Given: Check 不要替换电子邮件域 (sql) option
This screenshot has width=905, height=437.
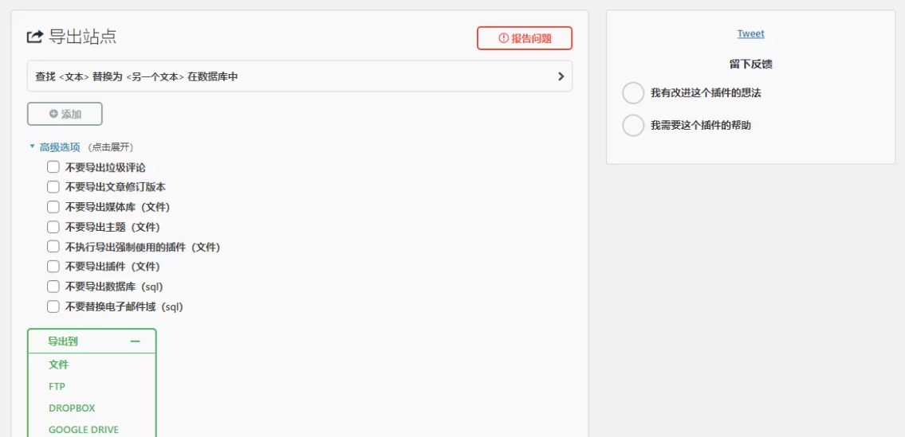Looking at the screenshot, I should [53, 306].
